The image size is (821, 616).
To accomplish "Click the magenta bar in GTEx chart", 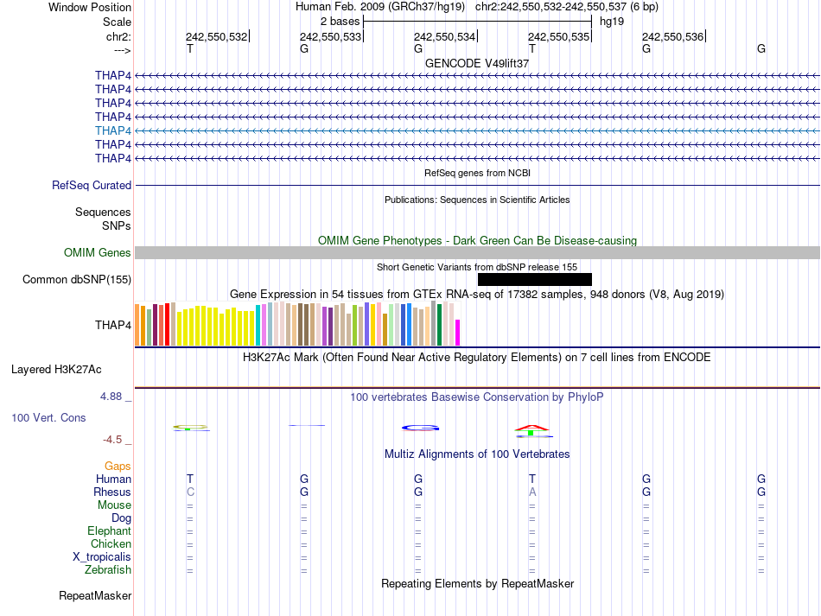I will click(458, 333).
